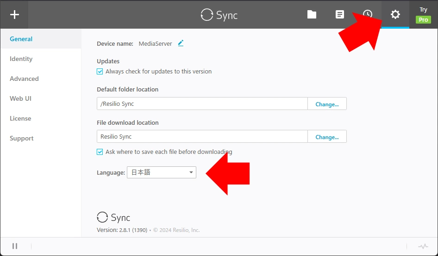The image size is (438, 256).
Task: Click the File download location field
Action: coord(202,137)
